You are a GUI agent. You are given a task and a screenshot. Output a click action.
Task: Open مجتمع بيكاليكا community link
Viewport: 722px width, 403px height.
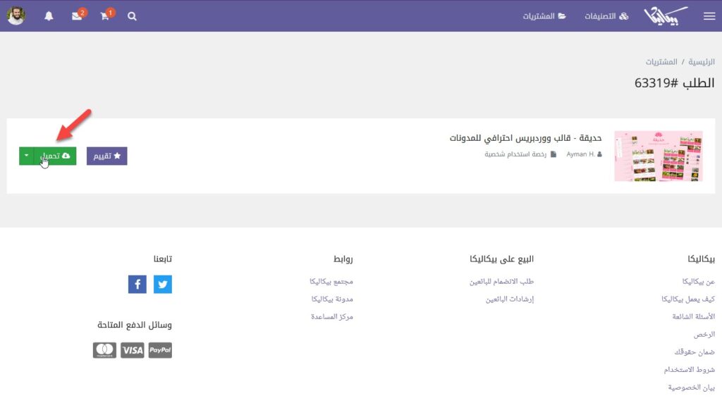click(x=331, y=282)
